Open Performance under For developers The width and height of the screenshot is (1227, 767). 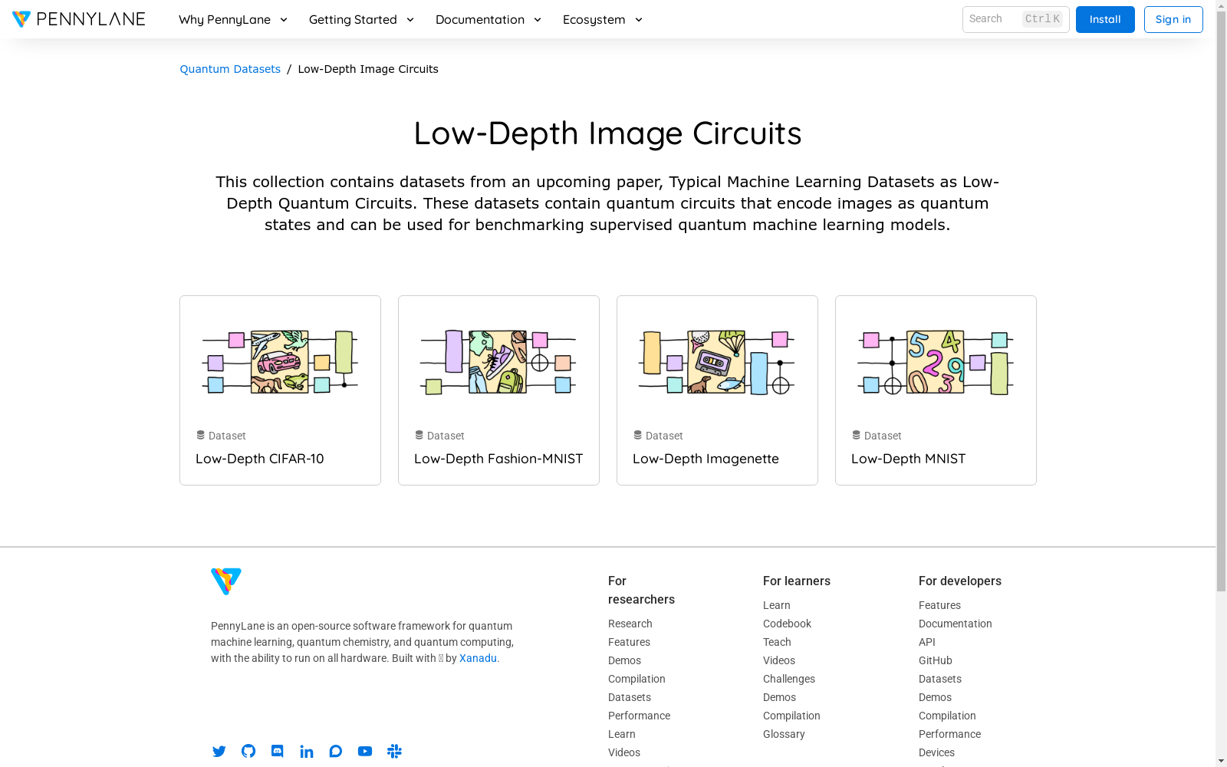[x=949, y=734]
